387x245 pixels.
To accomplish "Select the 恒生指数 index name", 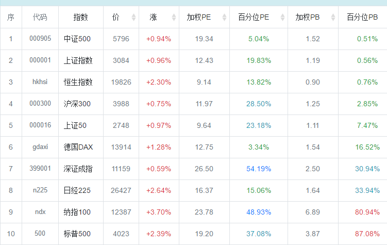I will 78,82.
